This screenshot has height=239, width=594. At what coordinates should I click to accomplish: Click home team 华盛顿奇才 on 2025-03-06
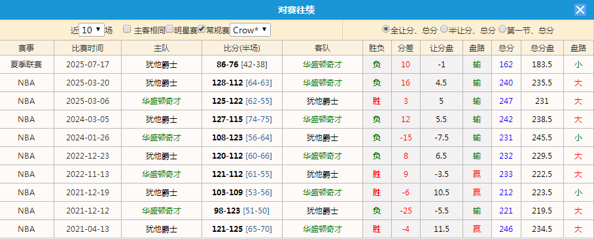pos(162,101)
